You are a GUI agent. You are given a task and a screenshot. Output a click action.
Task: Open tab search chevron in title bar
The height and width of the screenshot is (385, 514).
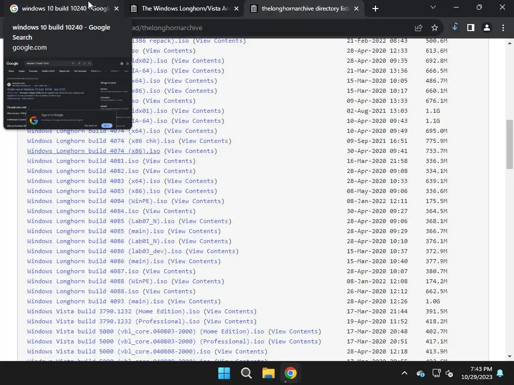433,7
